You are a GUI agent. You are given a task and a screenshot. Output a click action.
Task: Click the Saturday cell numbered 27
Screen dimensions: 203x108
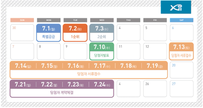pyautogui.click(x=181, y=88)
